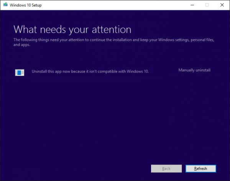
Task: Click the word 'What' in the heading
Action: [24, 29]
